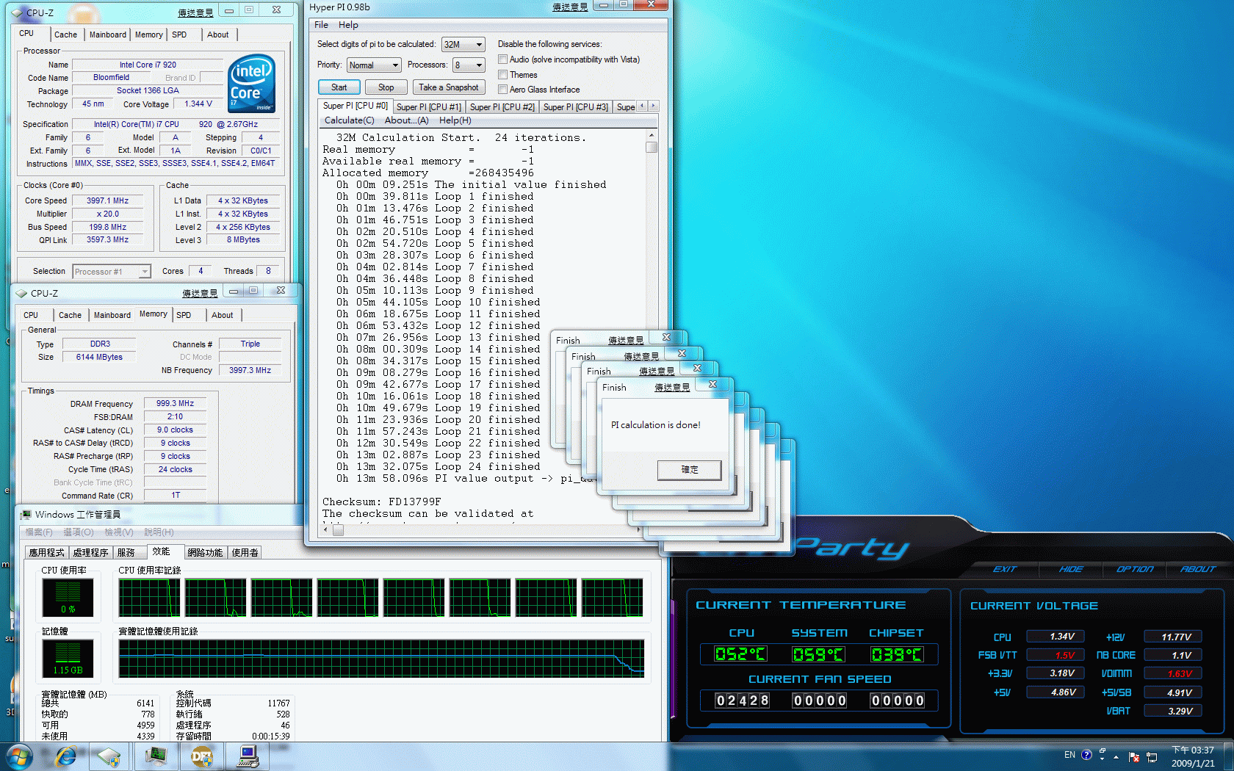Viewport: 1234px width, 771px height.
Task: Click the memory usage meter
Action: tap(68, 658)
